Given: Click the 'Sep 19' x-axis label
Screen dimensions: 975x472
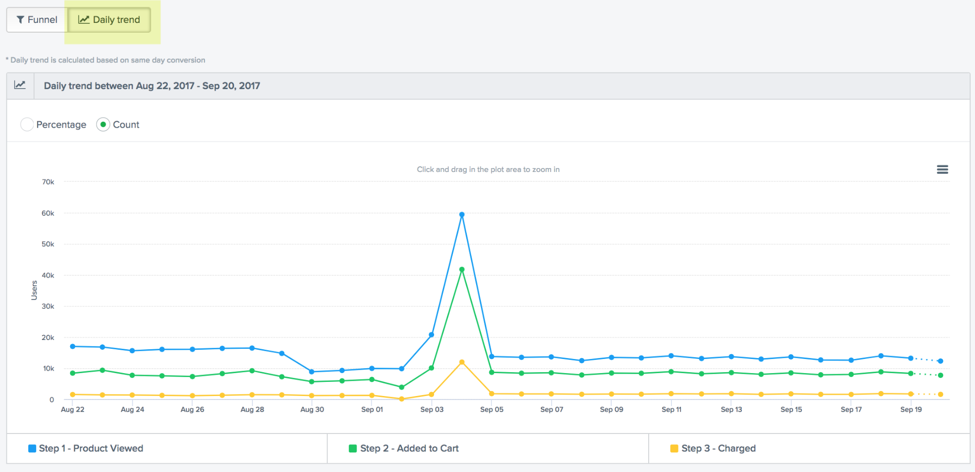Looking at the screenshot, I should coord(911,410).
